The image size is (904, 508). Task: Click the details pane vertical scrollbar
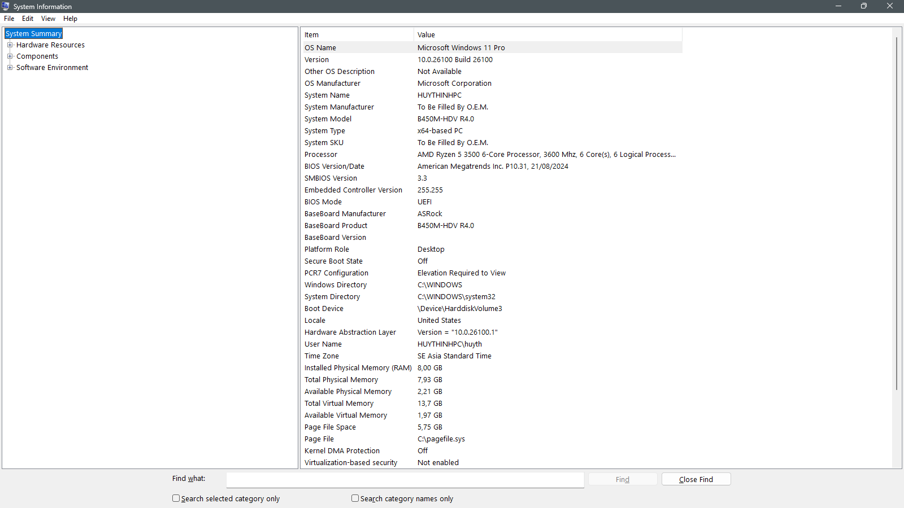897,213
